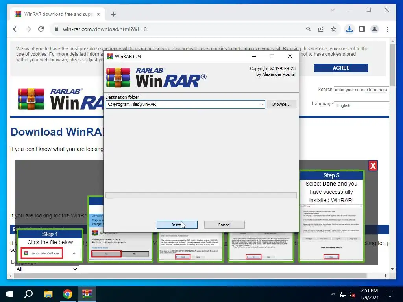
Task: Open the clock showing 2:51 PM
Action: [x=369, y=294]
